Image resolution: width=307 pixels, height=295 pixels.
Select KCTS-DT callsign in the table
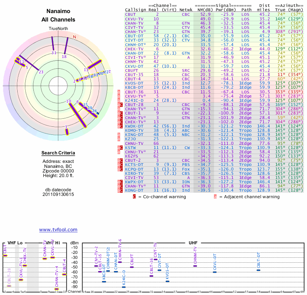pyautogui.click(x=134, y=165)
